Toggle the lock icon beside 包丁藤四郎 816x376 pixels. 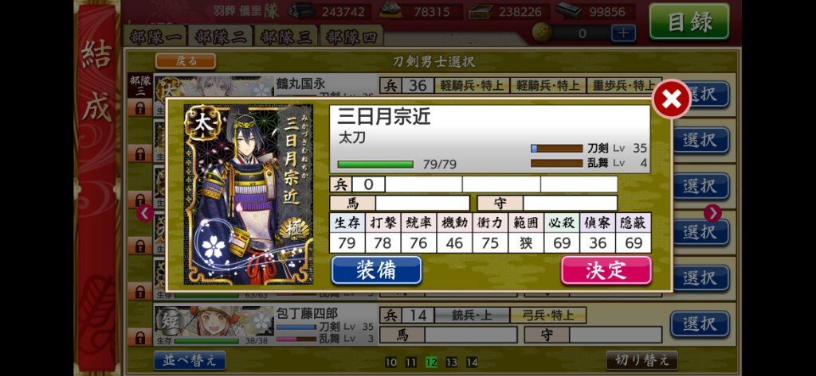[x=140, y=338]
